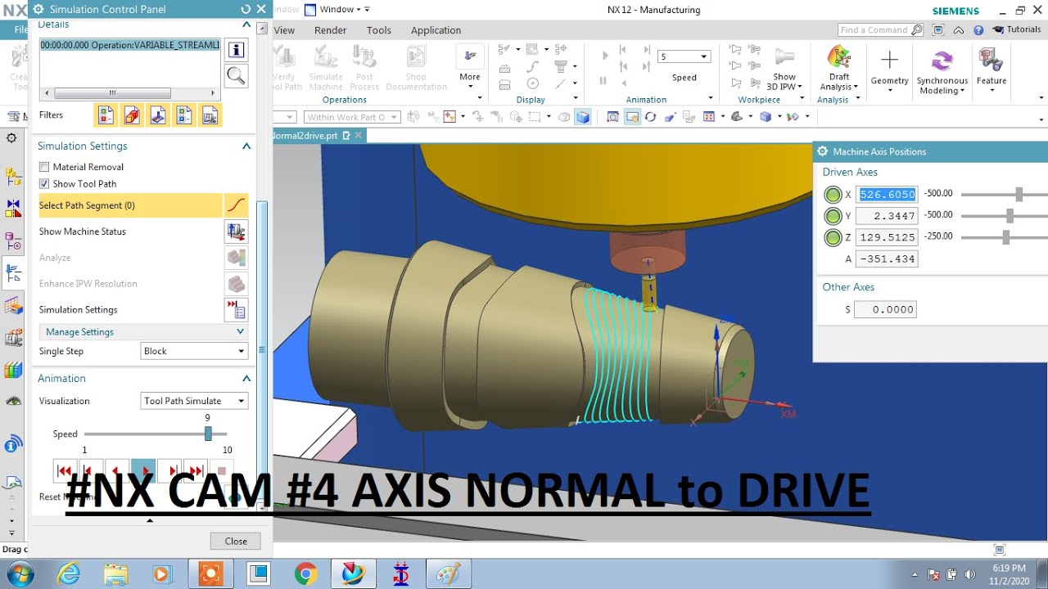Image resolution: width=1048 pixels, height=589 pixels.
Task: Open the Render ribbon tab
Action: 331,30
